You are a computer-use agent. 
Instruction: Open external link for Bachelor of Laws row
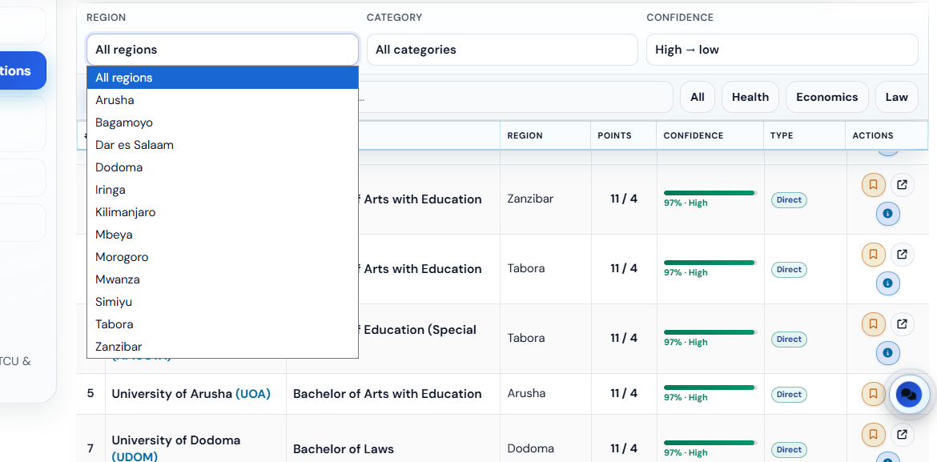coord(903,435)
